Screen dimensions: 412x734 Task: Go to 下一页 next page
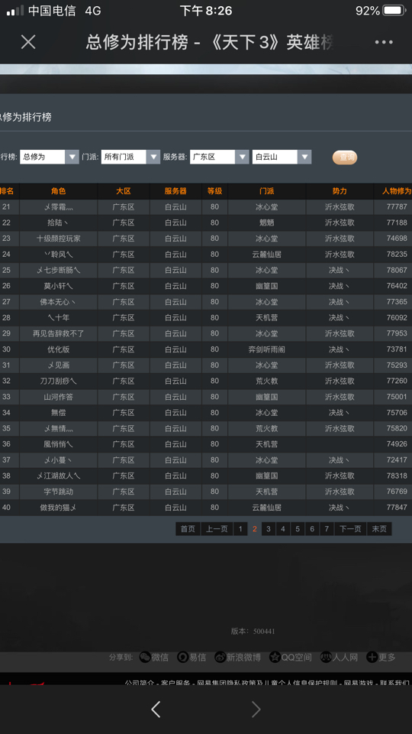[350, 529]
